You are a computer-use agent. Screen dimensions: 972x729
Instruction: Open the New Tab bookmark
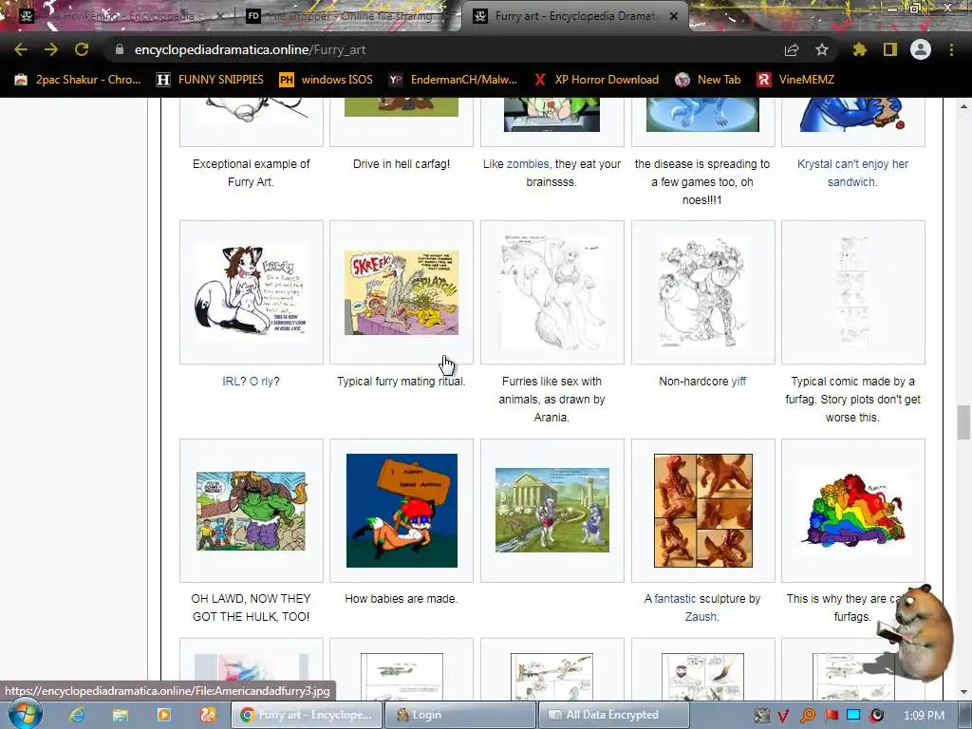(x=708, y=80)
